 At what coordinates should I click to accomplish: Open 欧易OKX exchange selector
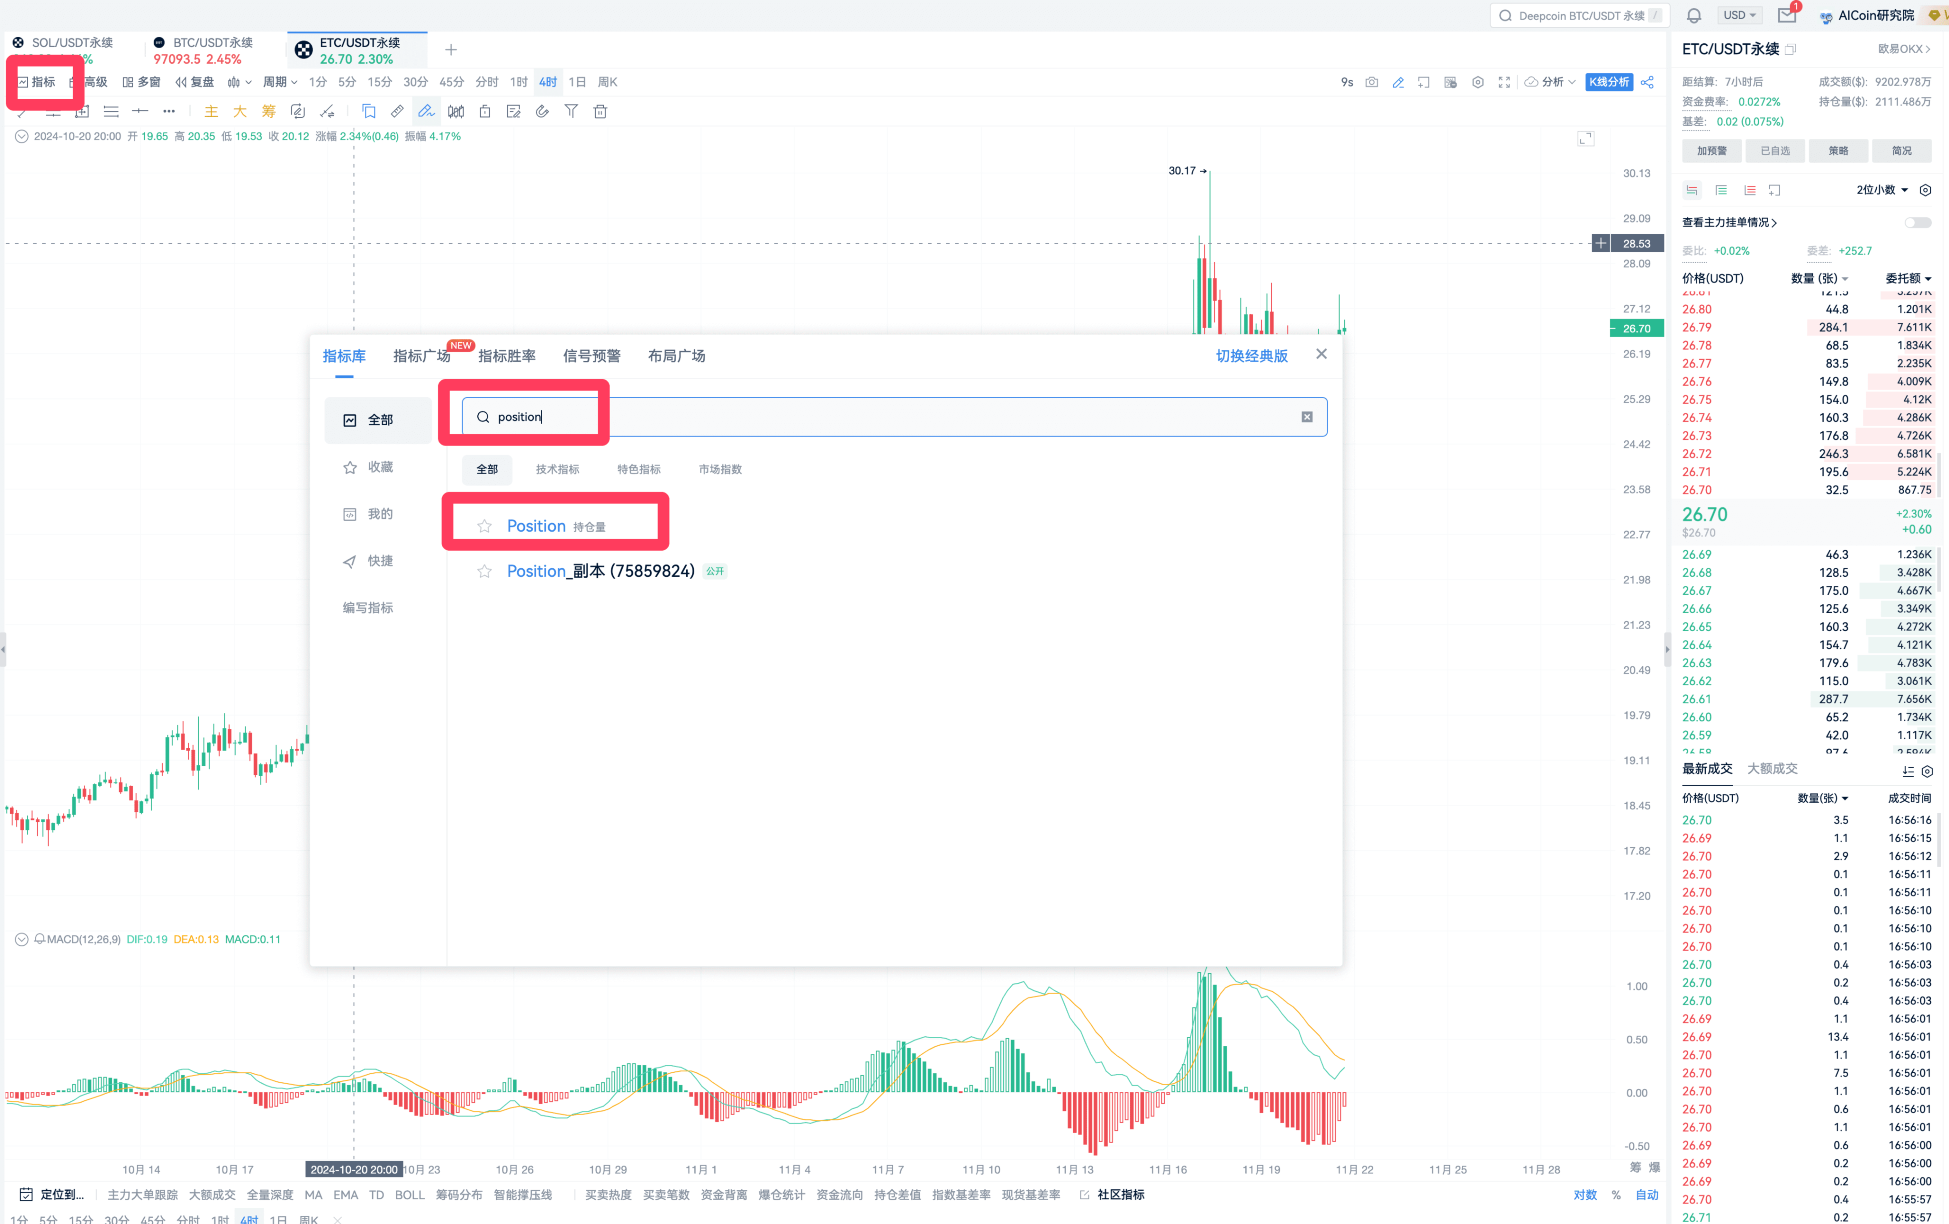[x=1904, y=49]
